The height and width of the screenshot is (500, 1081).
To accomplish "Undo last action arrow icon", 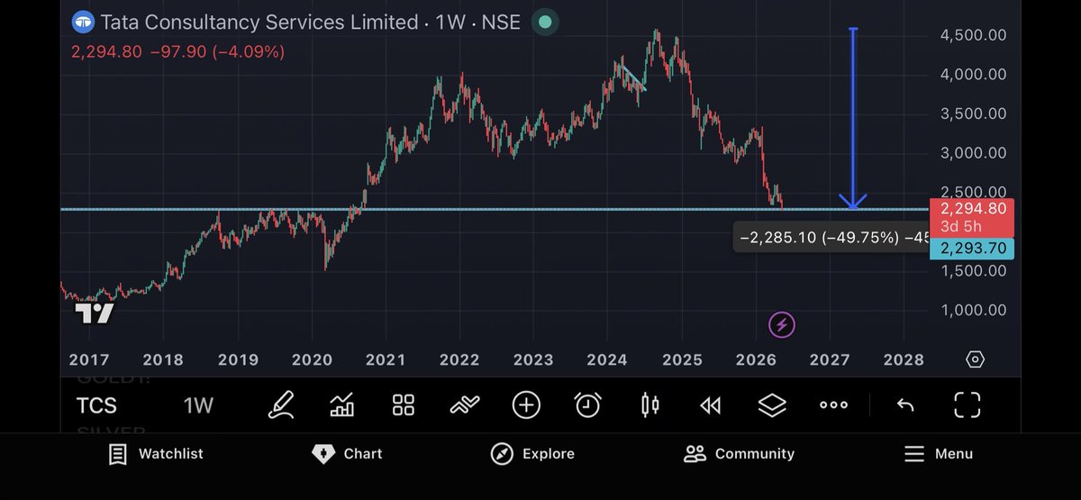I will pos(905,405).
